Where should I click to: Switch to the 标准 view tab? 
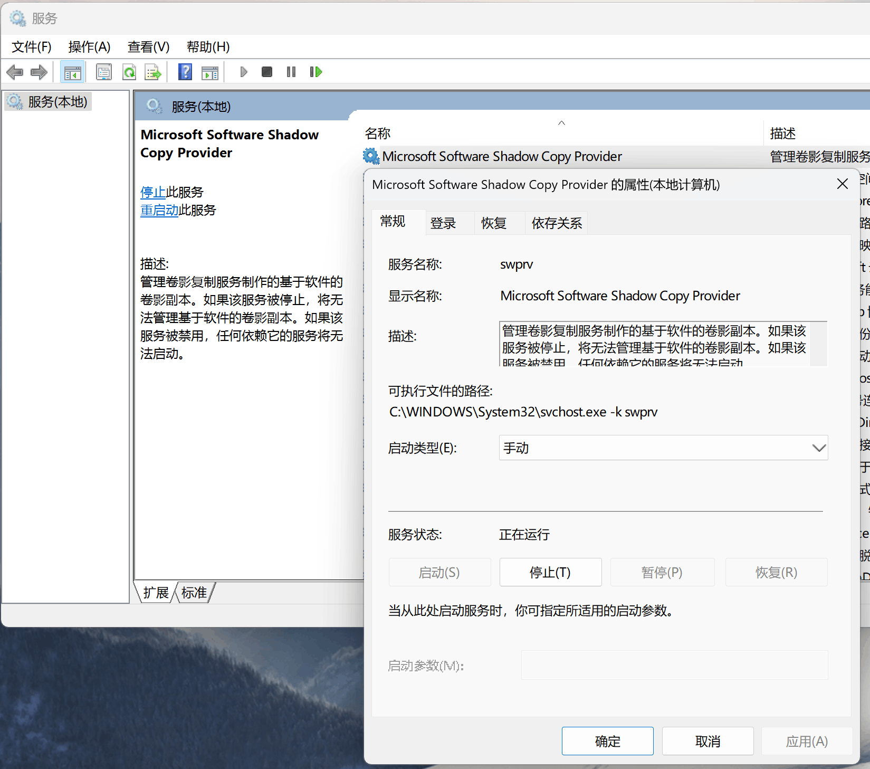click(194, 593)
